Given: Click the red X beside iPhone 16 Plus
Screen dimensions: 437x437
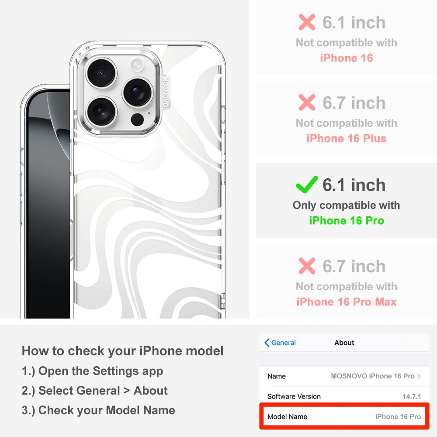Looking at the screenshot, I should (307, 103).
